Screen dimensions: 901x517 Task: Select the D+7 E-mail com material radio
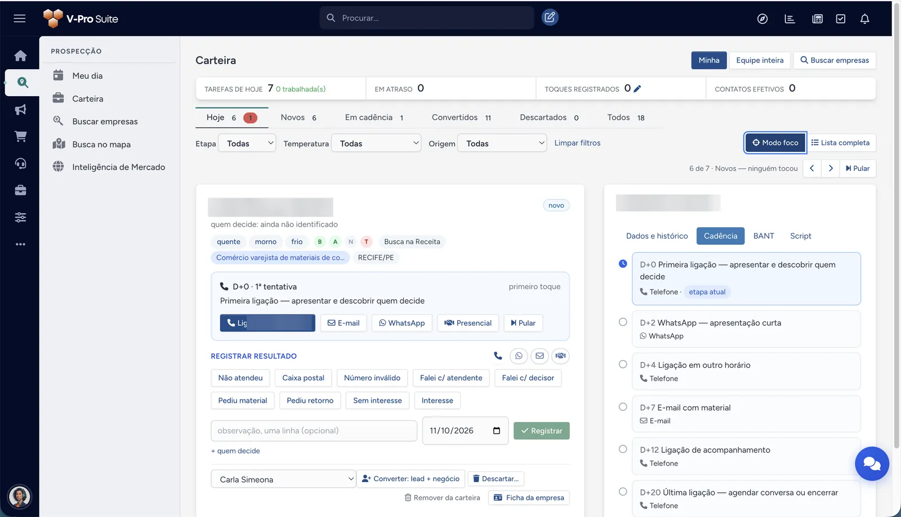tap(623, 407)
